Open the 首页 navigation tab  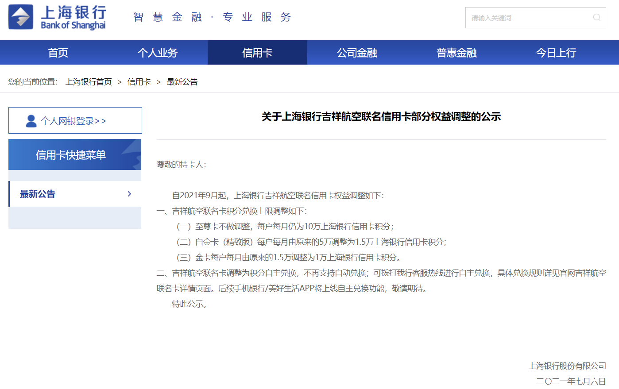click(58, 53)
